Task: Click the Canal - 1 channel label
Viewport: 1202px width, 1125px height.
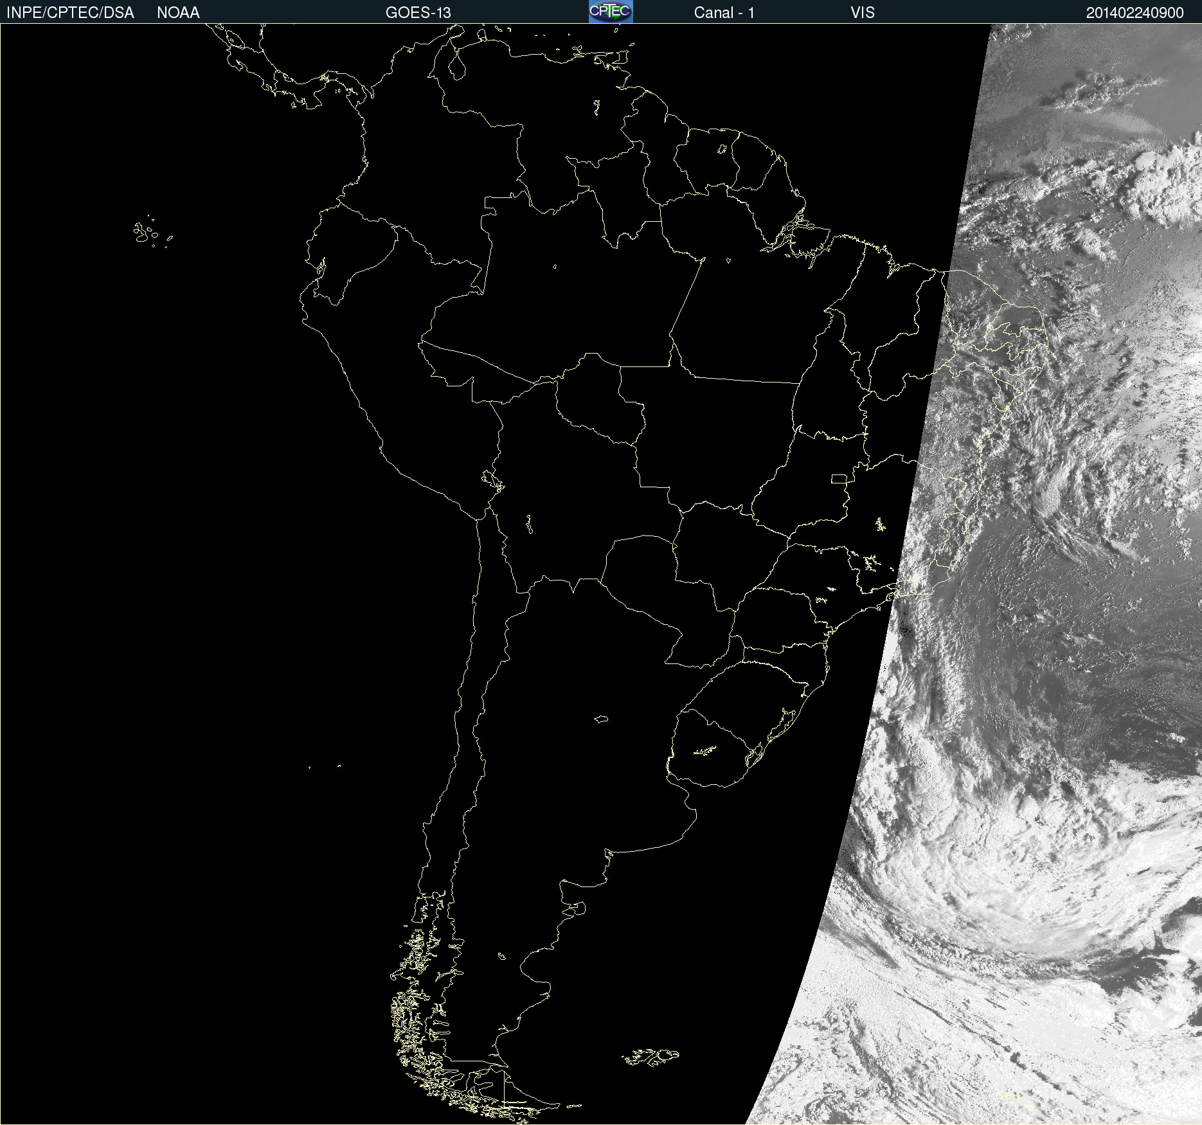Action: pos(724,13)
